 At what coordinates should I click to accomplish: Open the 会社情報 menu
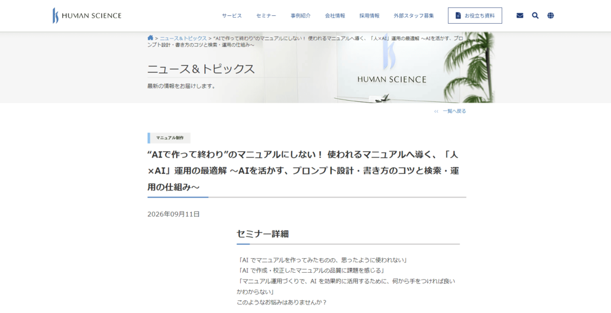[335, 16]
